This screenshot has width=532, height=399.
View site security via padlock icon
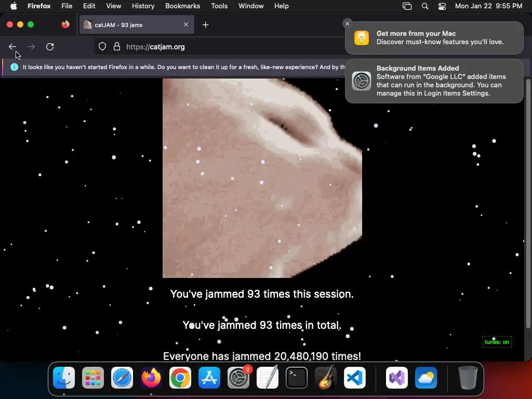(x=117, y=46)
